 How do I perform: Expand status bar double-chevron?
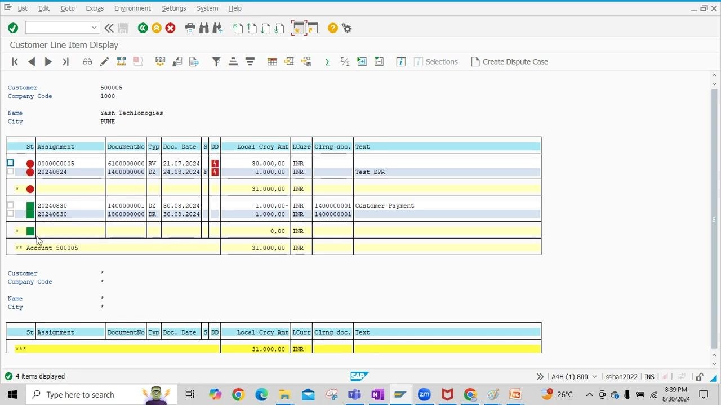[x=540, y=377]
